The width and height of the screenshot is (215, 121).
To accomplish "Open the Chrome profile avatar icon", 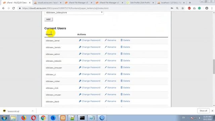I will click(207, 8).
